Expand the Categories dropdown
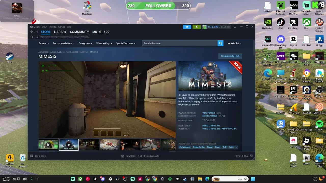 click(85, 43)
